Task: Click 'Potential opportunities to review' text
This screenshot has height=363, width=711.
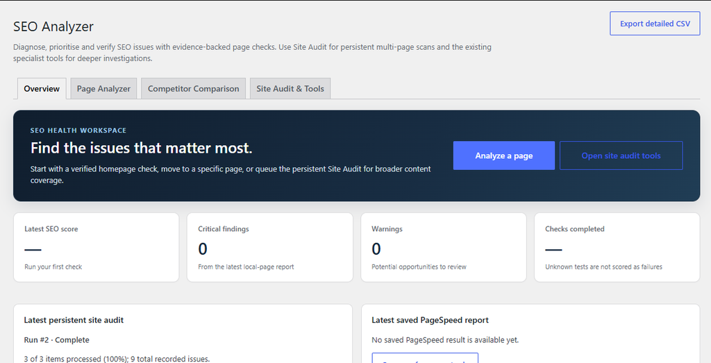Action: [419, 267]
